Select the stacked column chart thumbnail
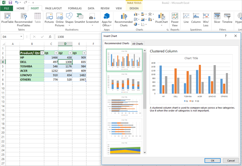This screenshot has height=166, width=242. [124, 83]
